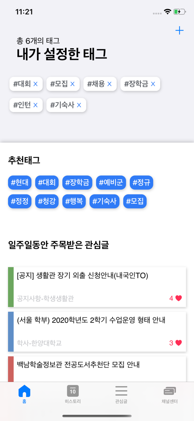Screen dimensions: 194x421
Task: Select the #청강 recommended tag
Action: click(x=47, y=201)
